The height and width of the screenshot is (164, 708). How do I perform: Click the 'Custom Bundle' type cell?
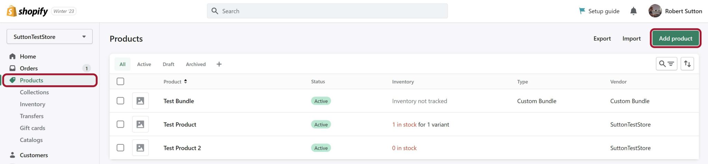pyautogui.click(x=537, y=101)
